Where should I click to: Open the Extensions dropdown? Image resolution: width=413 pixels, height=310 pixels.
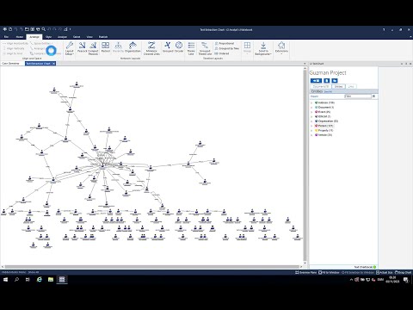281,48
